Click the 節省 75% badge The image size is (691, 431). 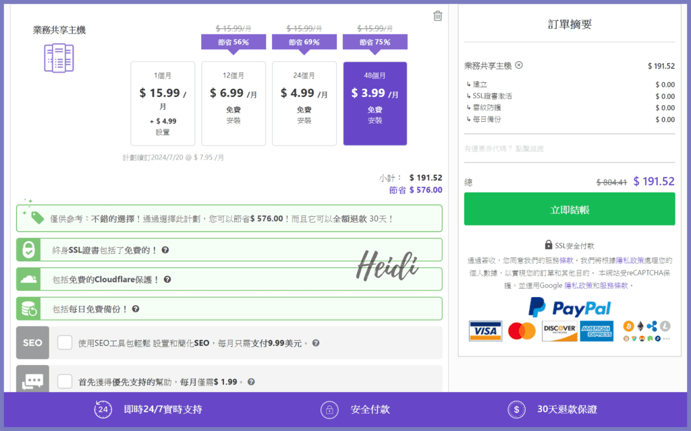pyautogui.click(x=375, y=42)
